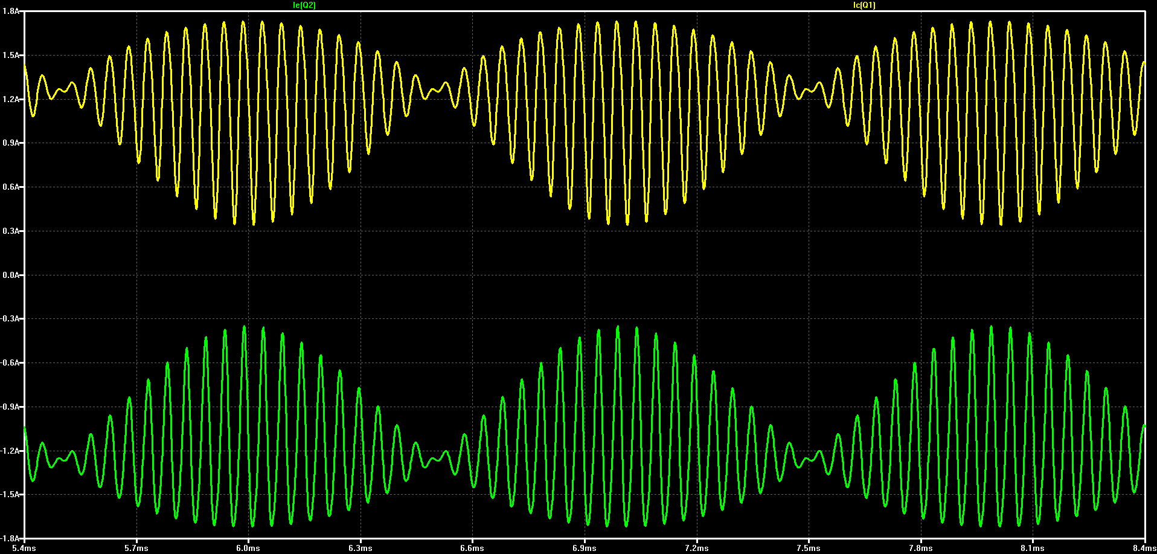The image size is (1157, 554).
Task: Click the 0.9A axis label
Action: click(11, 143)
